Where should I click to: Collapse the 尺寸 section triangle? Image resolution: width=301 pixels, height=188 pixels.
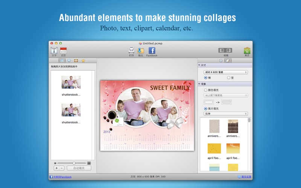tap(199, 65)
